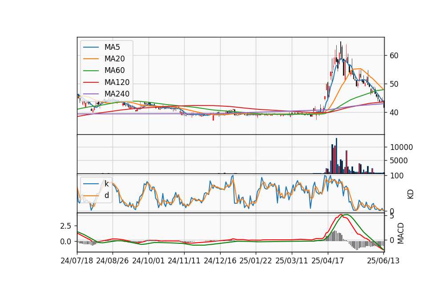Click the date label 25/06/13
Image resolution: width=427 pixels, height=307 pixels.
pos(383,261)
